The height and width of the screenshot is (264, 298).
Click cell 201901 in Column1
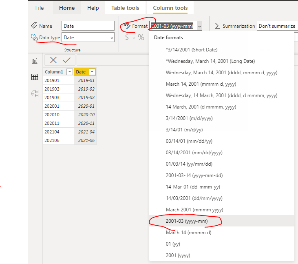(58, 80)
